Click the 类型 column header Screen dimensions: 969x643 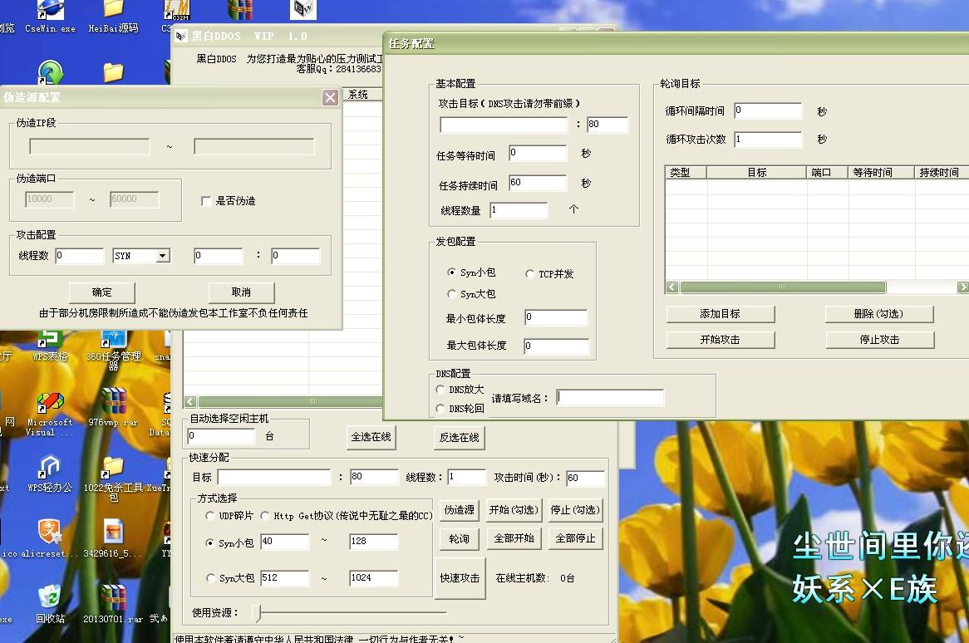point(686,172)
